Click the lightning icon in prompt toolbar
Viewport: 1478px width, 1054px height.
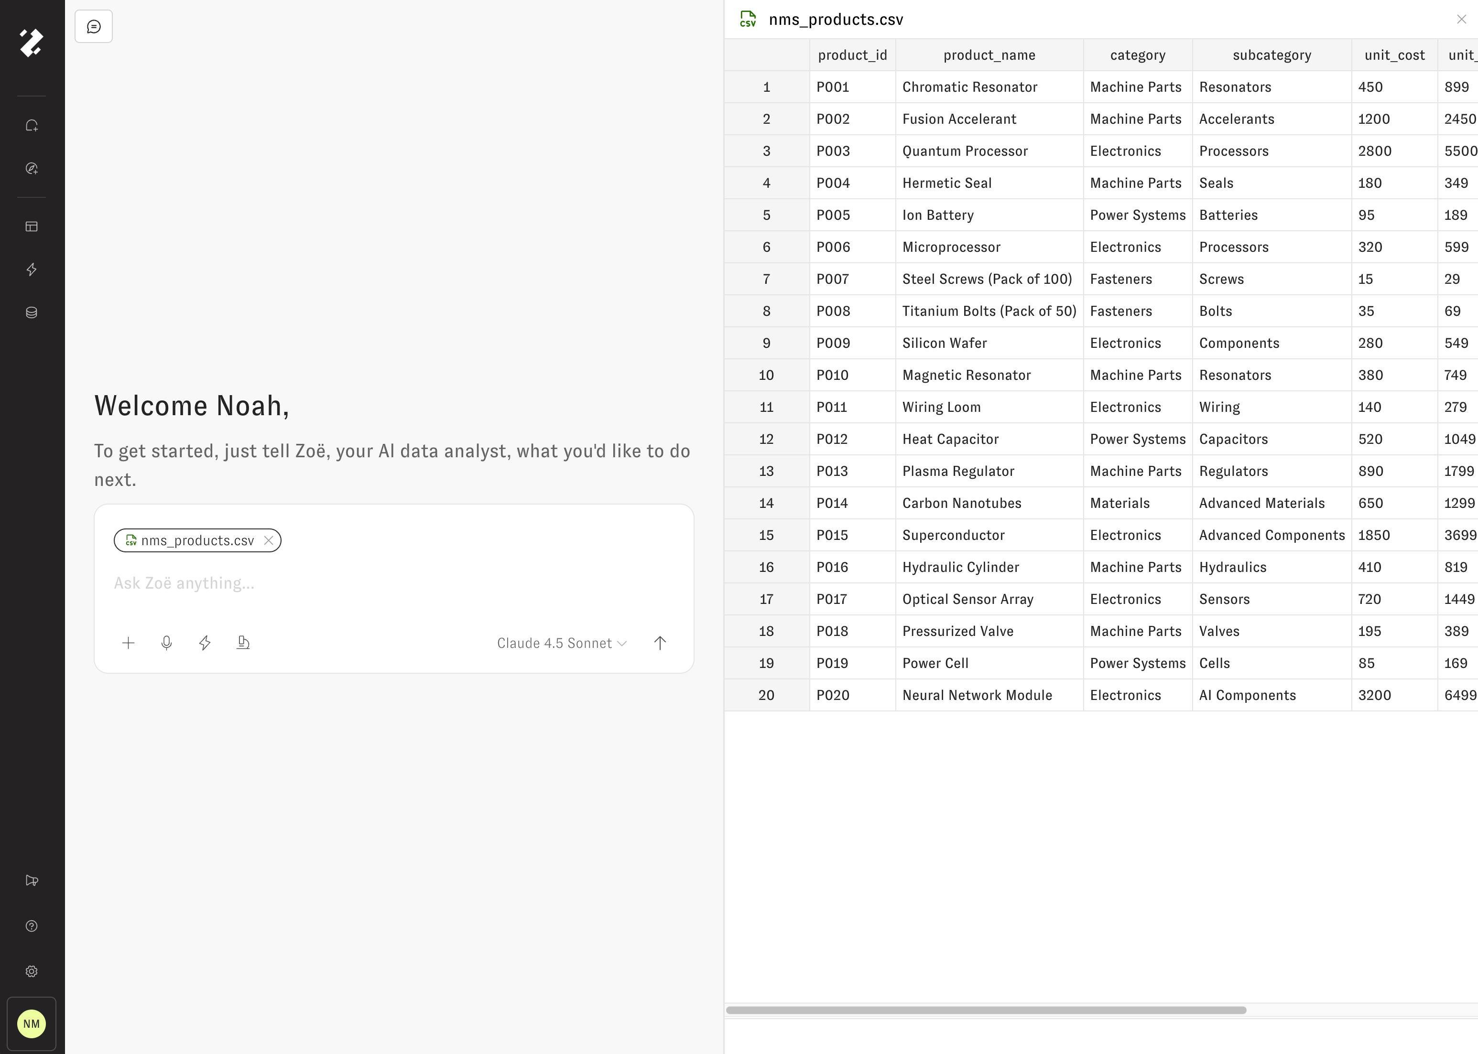205,643
